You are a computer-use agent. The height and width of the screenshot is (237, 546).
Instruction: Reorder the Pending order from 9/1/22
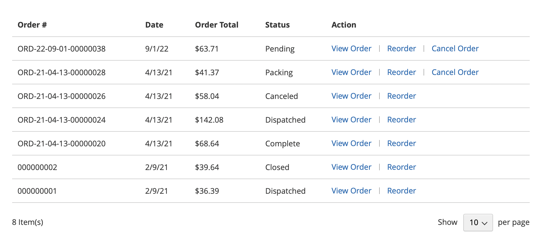pos(402,49)
